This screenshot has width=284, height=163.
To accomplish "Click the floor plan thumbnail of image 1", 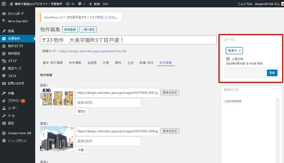I will pyautogui.click(x=56, y=97).
